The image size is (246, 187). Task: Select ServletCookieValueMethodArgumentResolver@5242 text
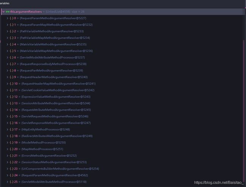click(58, 90)
